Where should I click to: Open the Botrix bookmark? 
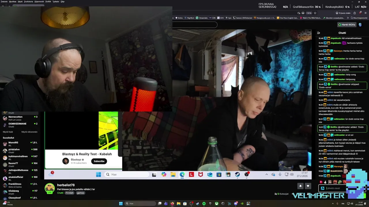click(x=179, y=18)
